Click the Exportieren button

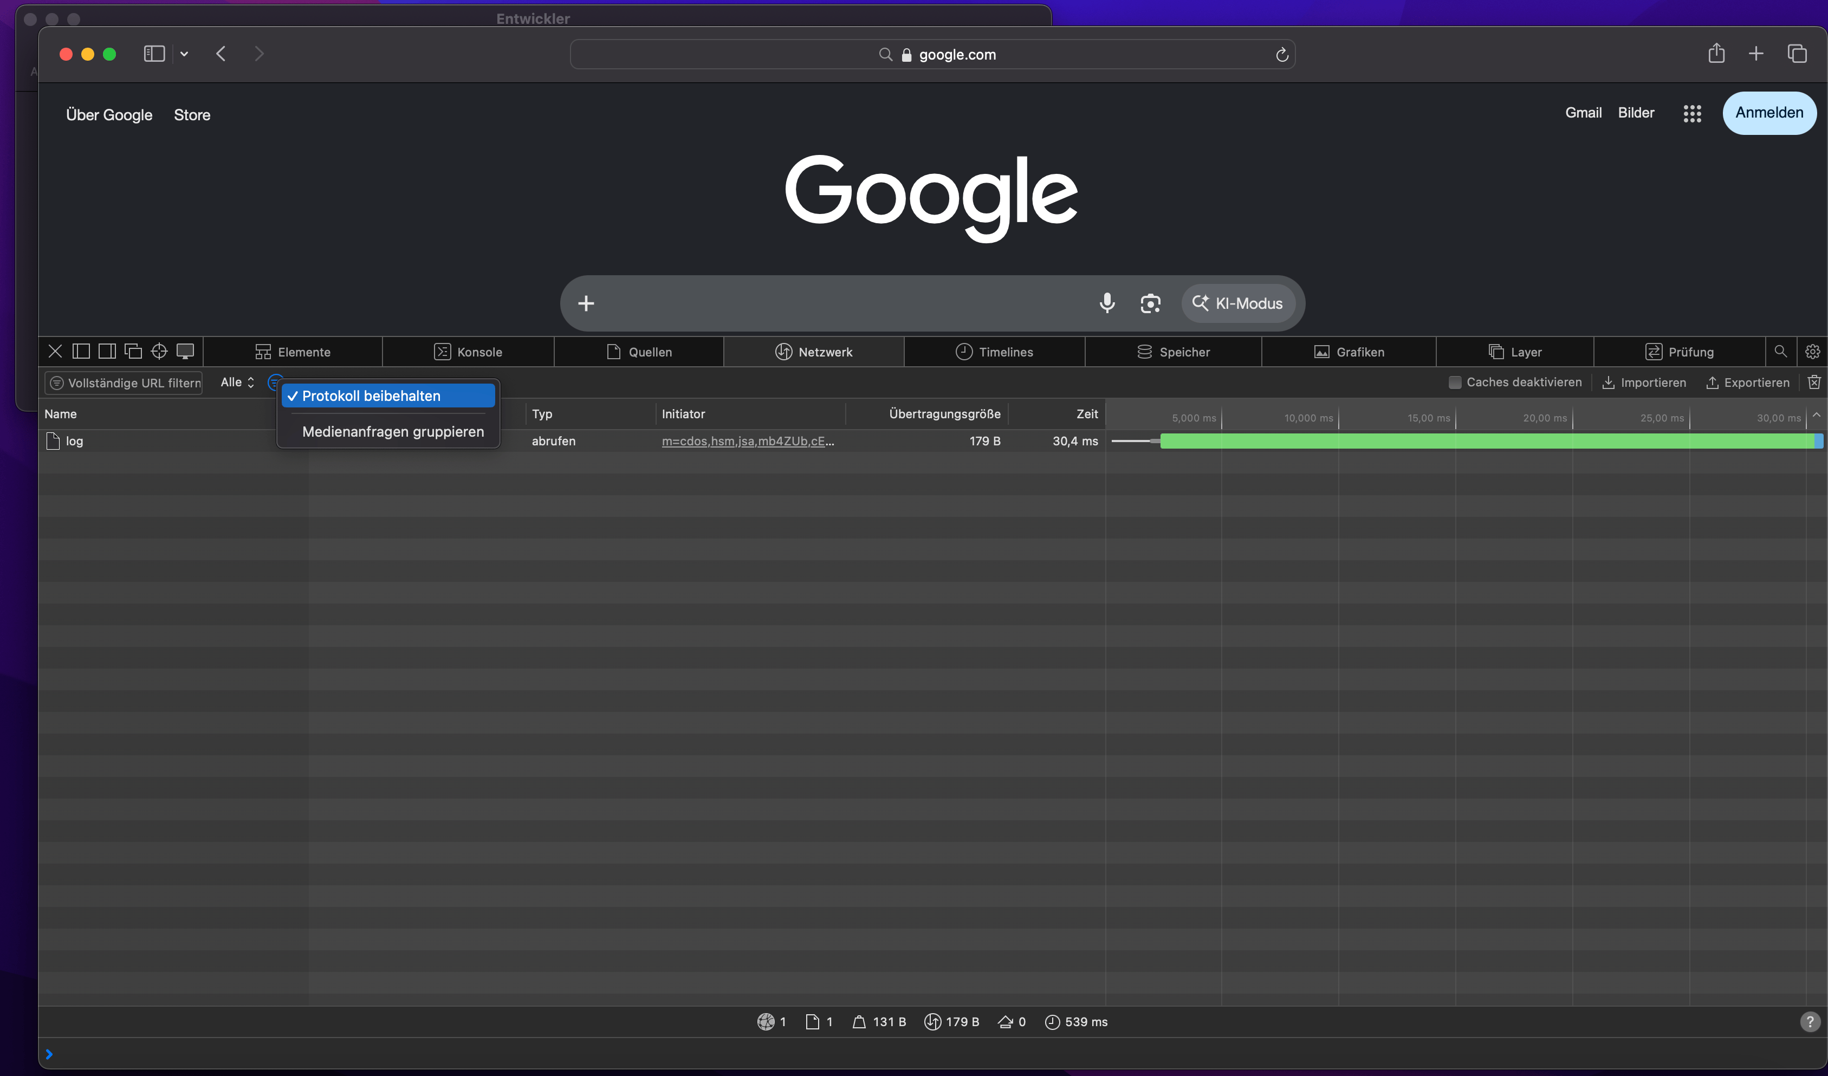[x=1747, y=383]
